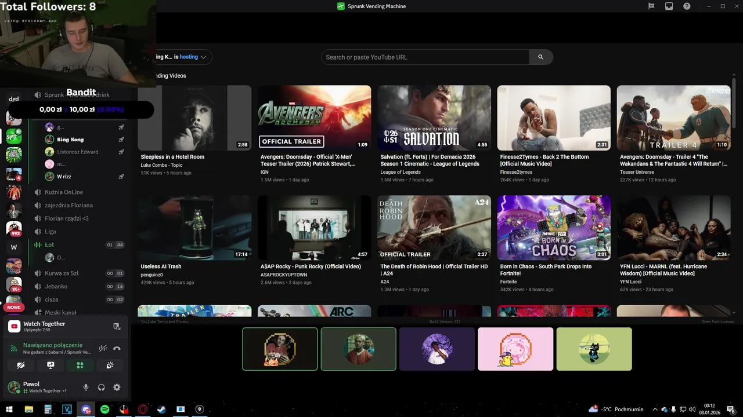Click A$AP Rocky Punk Rocky video title
Viewport: 743px width, 417px height.
(311, 266)
